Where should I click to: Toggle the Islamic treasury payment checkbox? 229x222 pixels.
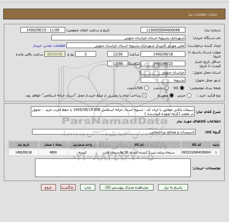coord(144,95)
